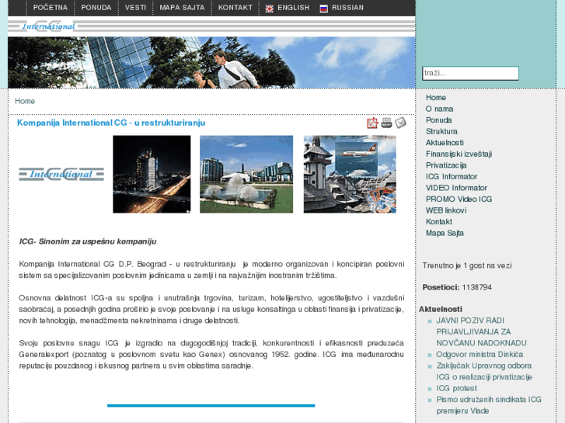Open news 'Zaključak Upravnog odbora ICG'
The height and width of the screenshot is (423, 565).
click(484, 371)
